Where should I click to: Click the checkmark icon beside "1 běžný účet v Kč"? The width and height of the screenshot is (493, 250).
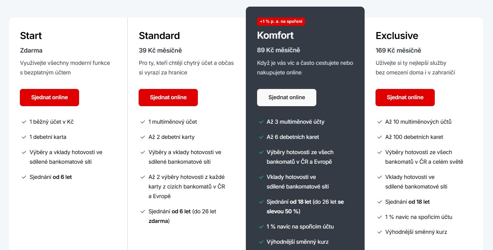[x=24, y=122]
